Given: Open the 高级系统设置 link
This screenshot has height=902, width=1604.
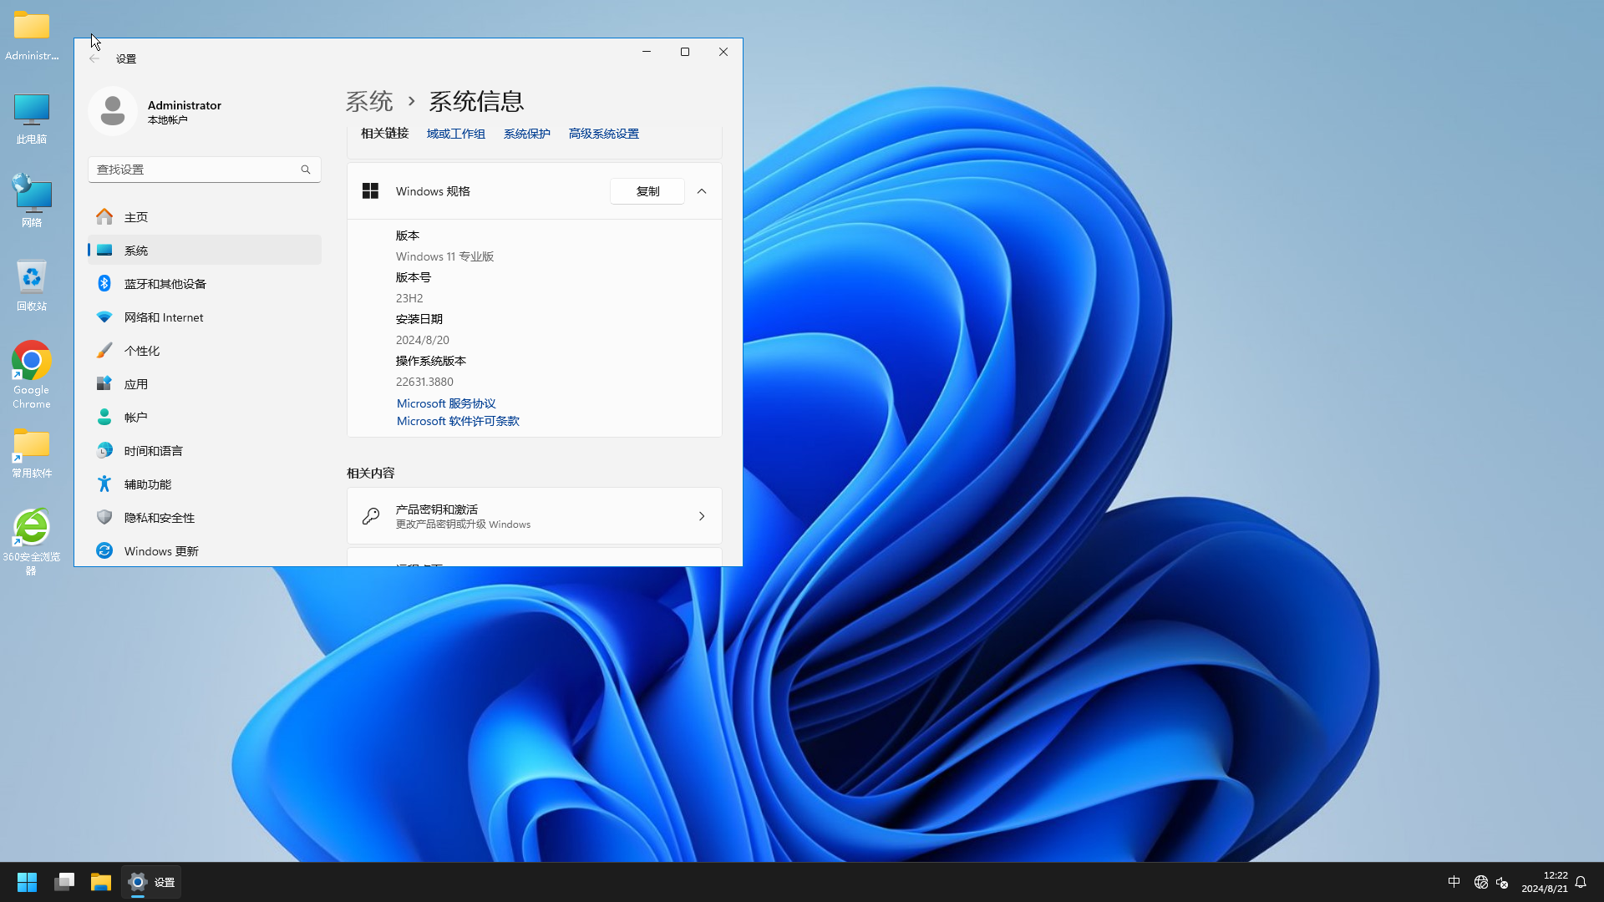Looking at the screenshot, I should pyautogui.click(x=603, y=134).
